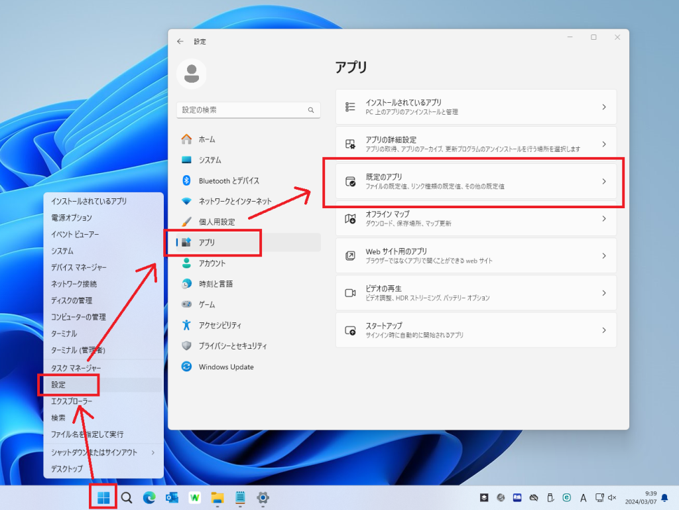Open Bluetooth とデバイス settings category

pos(249,180)
